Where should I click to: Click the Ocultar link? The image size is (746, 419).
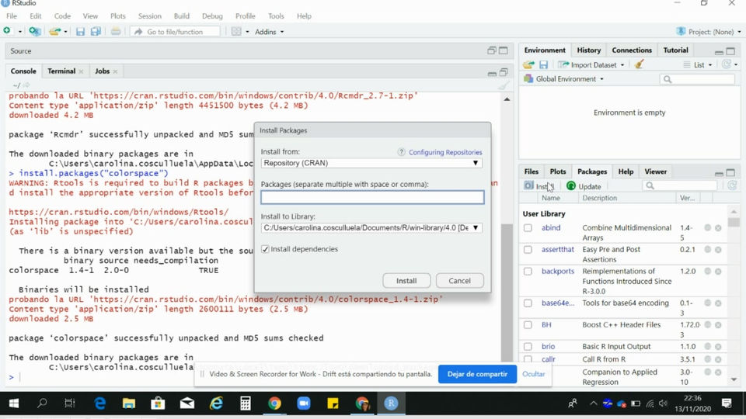click(533, 374)
